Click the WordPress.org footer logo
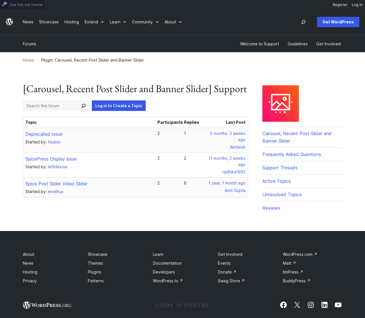Image resolution: width=365 pixels, height=318 pixels. click(x=47, y=305)
